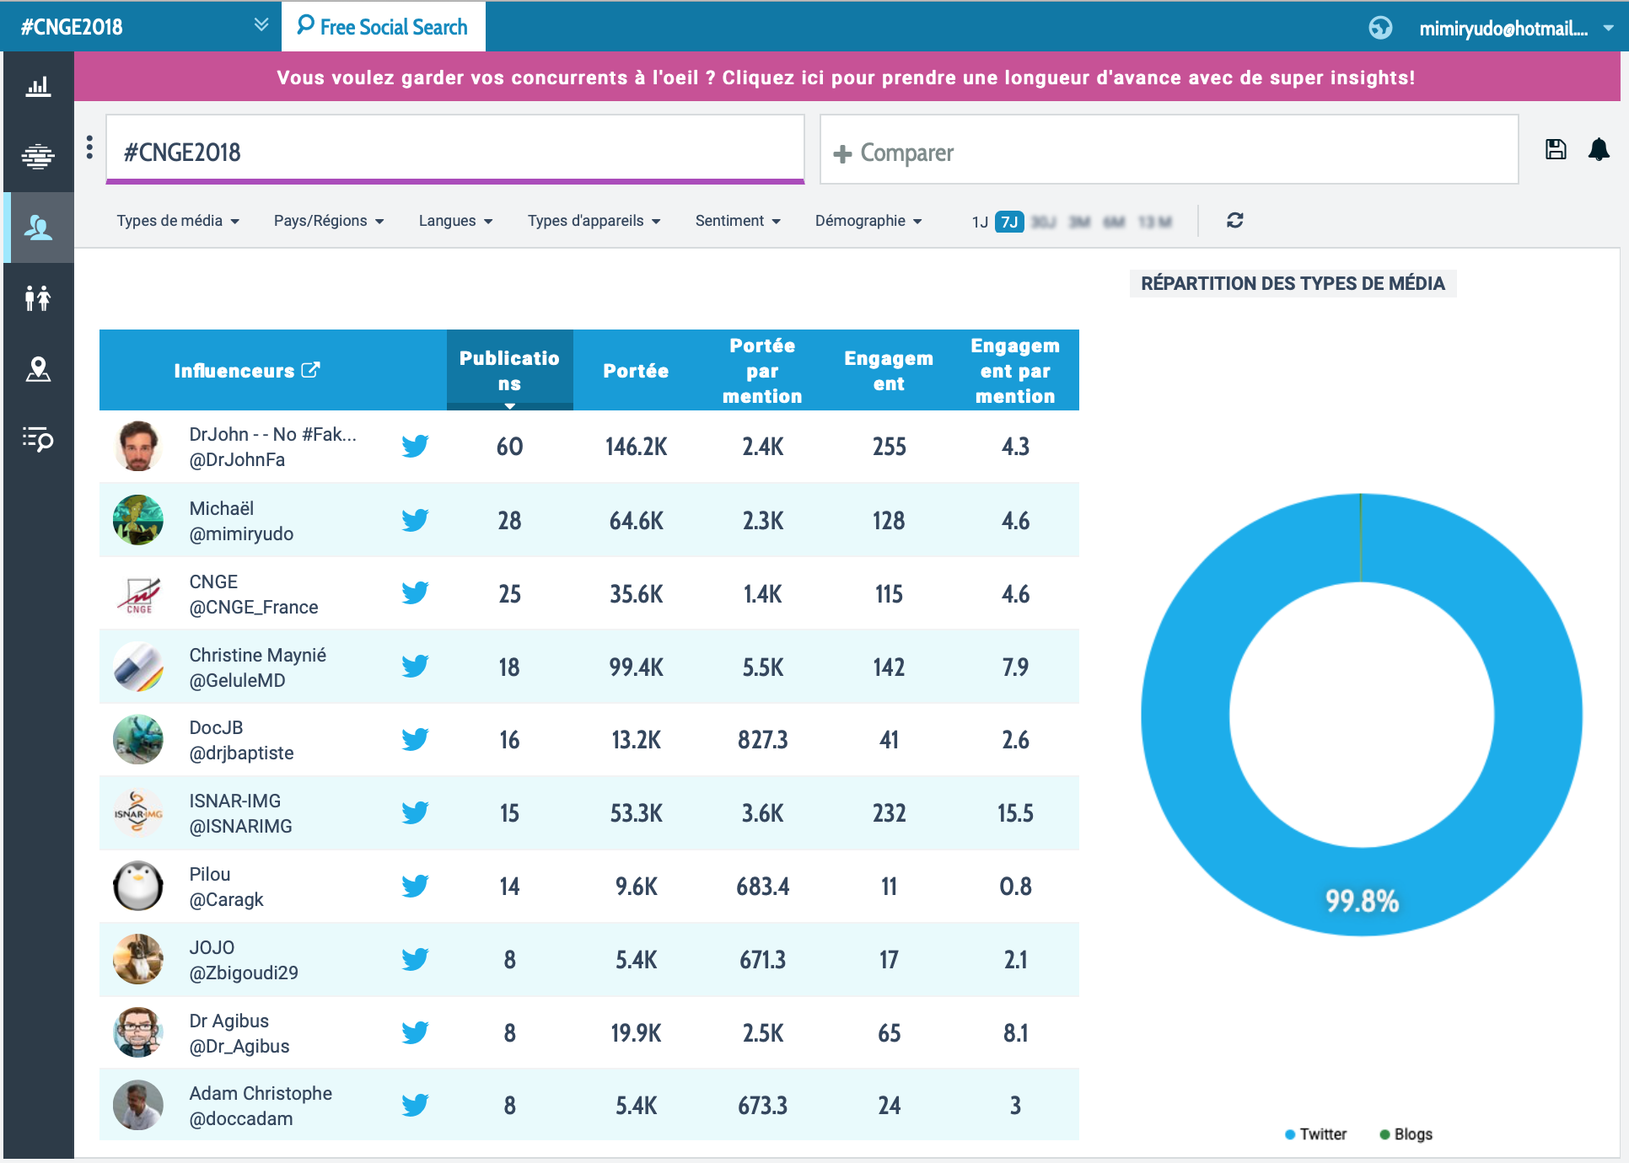Expand Types de média filter dropdown
Image resolution: width=1629 pixels, height=1163 pixels.
178,221
